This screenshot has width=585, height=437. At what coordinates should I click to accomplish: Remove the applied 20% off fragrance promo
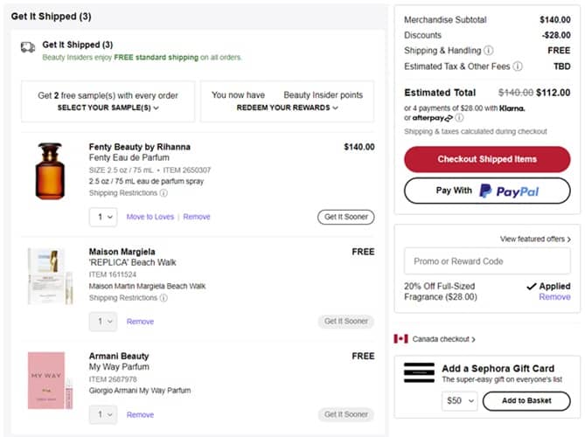554,297
